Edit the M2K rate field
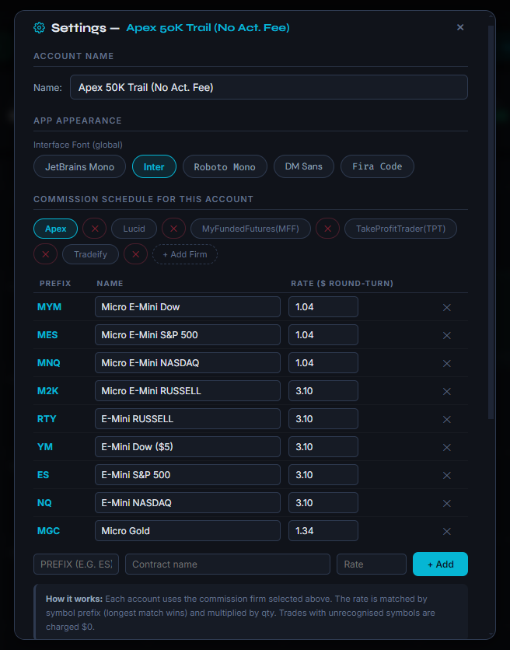The height and width of the screenshot is (650, 510). pos(323,391)
